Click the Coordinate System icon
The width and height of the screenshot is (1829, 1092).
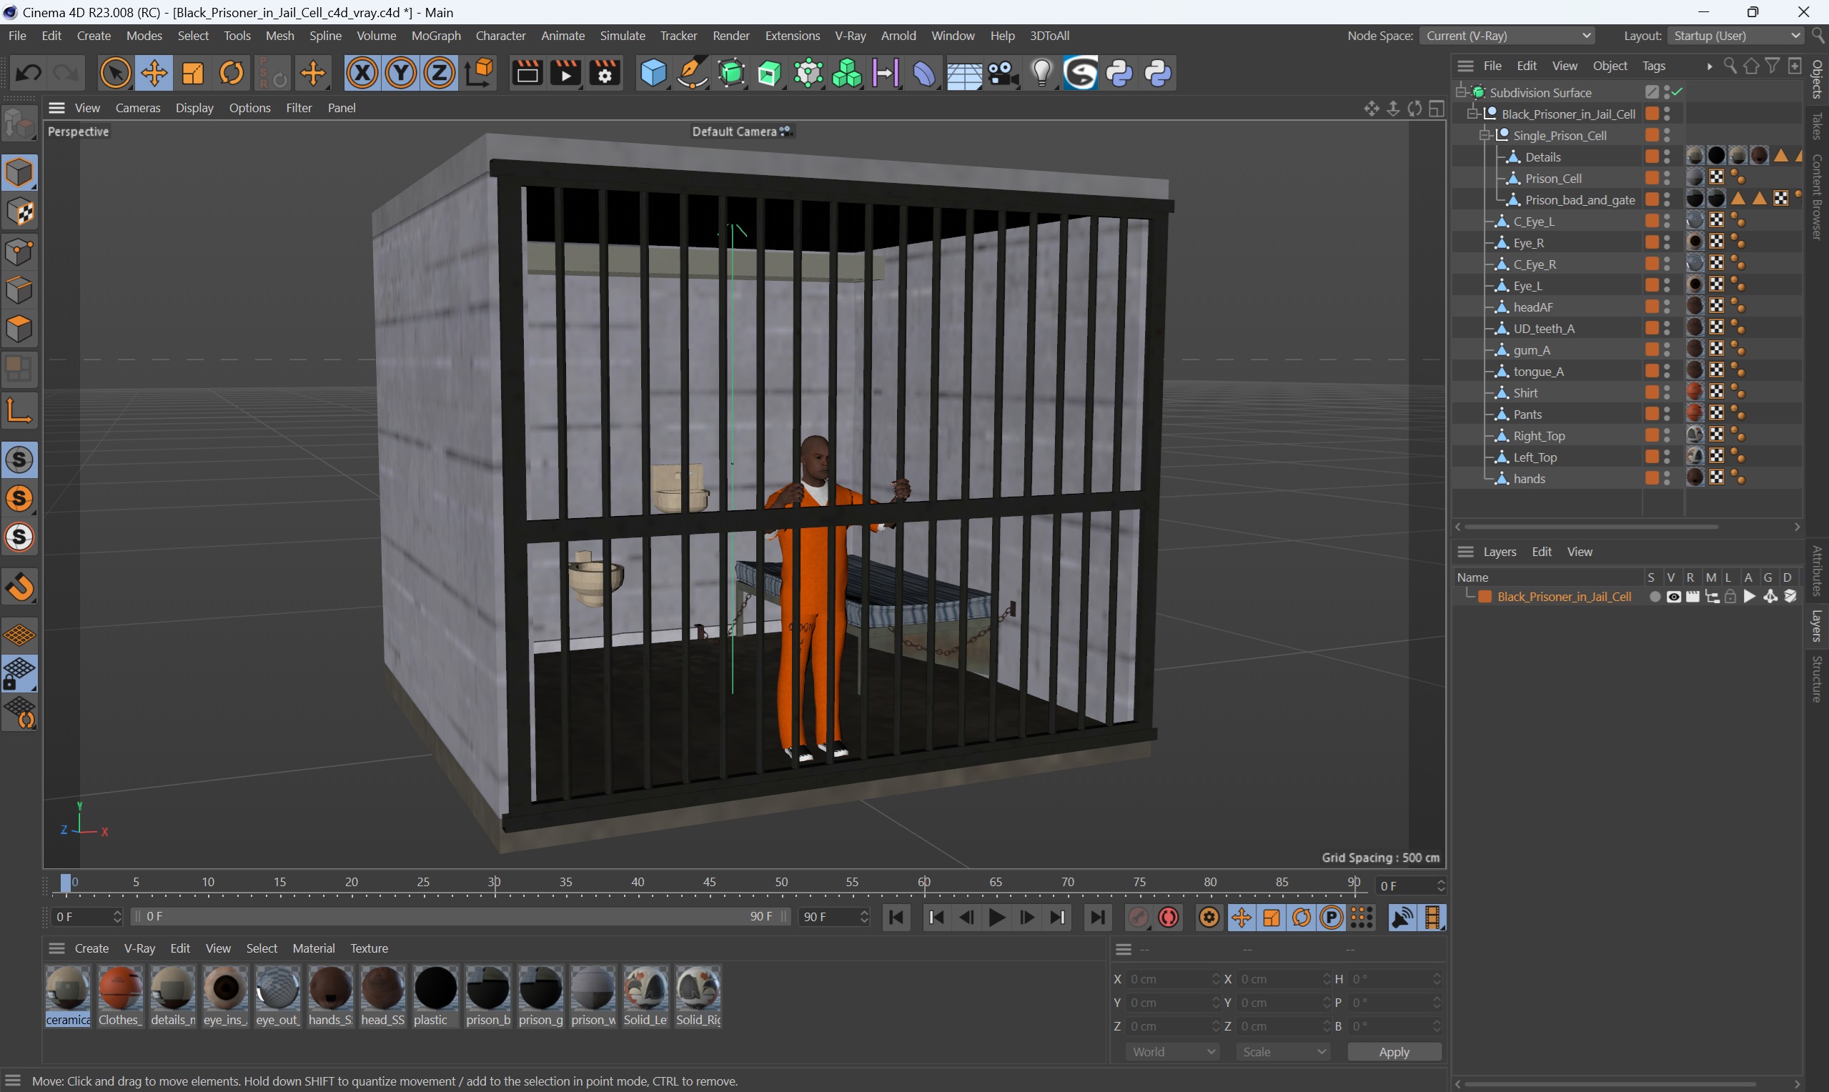(480, 73)
